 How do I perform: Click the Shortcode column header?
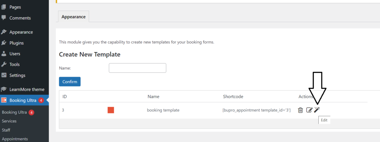[x=233, y=97]
